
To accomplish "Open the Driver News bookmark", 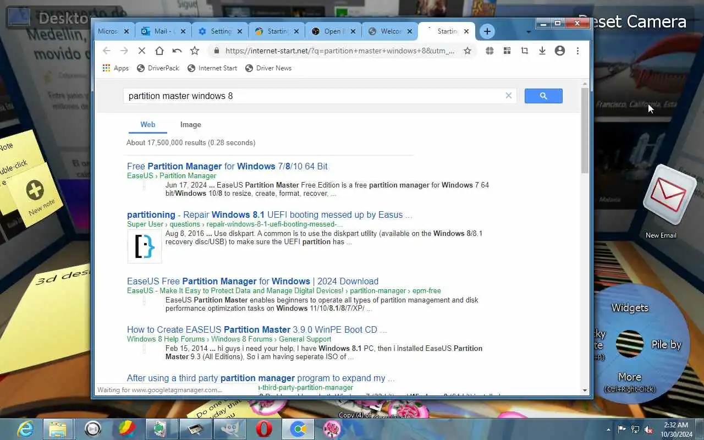I will [268, 68].
